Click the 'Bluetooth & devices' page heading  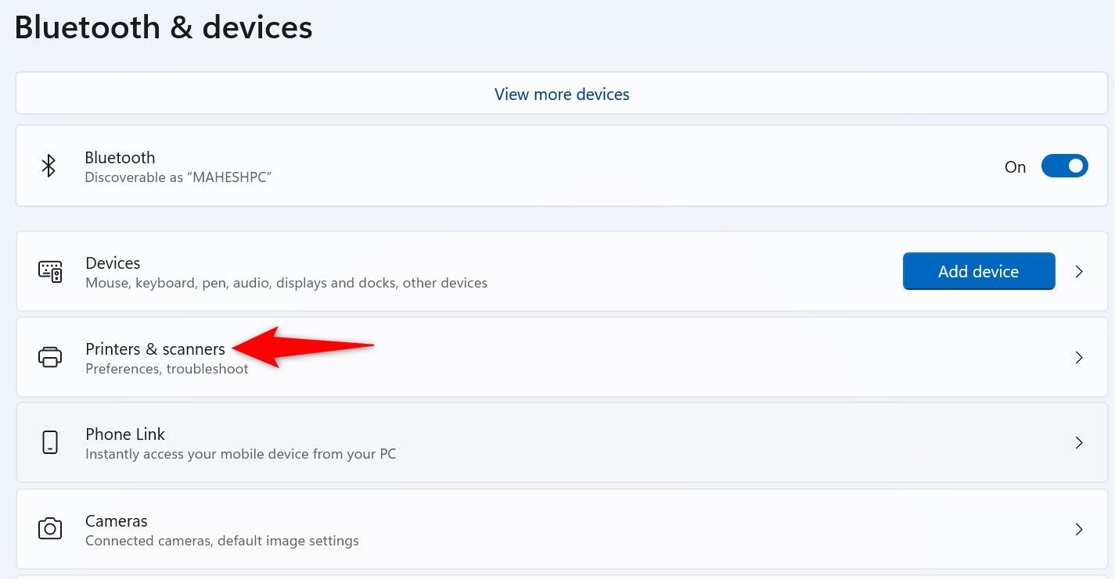(164, 27)
